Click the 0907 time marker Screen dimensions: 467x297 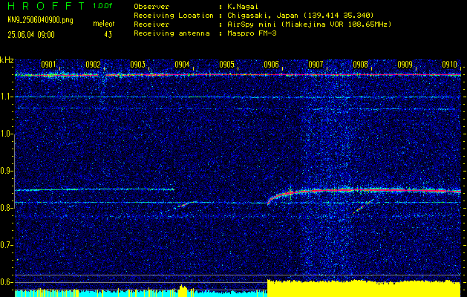(x=316, y=65)
